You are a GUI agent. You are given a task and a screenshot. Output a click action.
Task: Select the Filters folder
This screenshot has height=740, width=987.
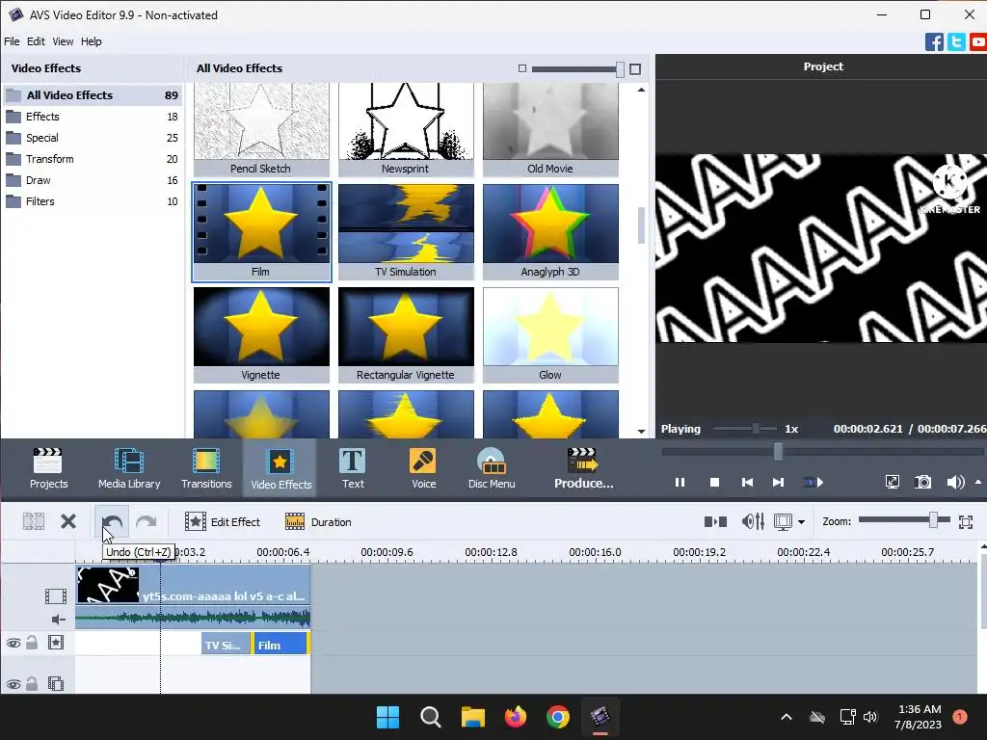[x=92, y=201]
